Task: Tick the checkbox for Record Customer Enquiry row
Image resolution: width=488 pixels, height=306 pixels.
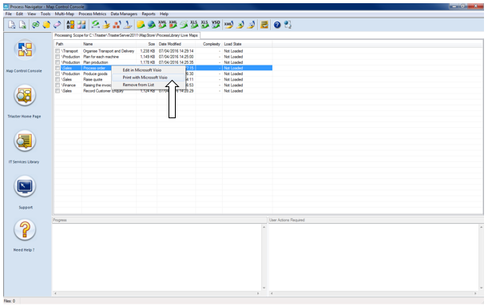Action: pyautogui.click(x=58, y=91)
